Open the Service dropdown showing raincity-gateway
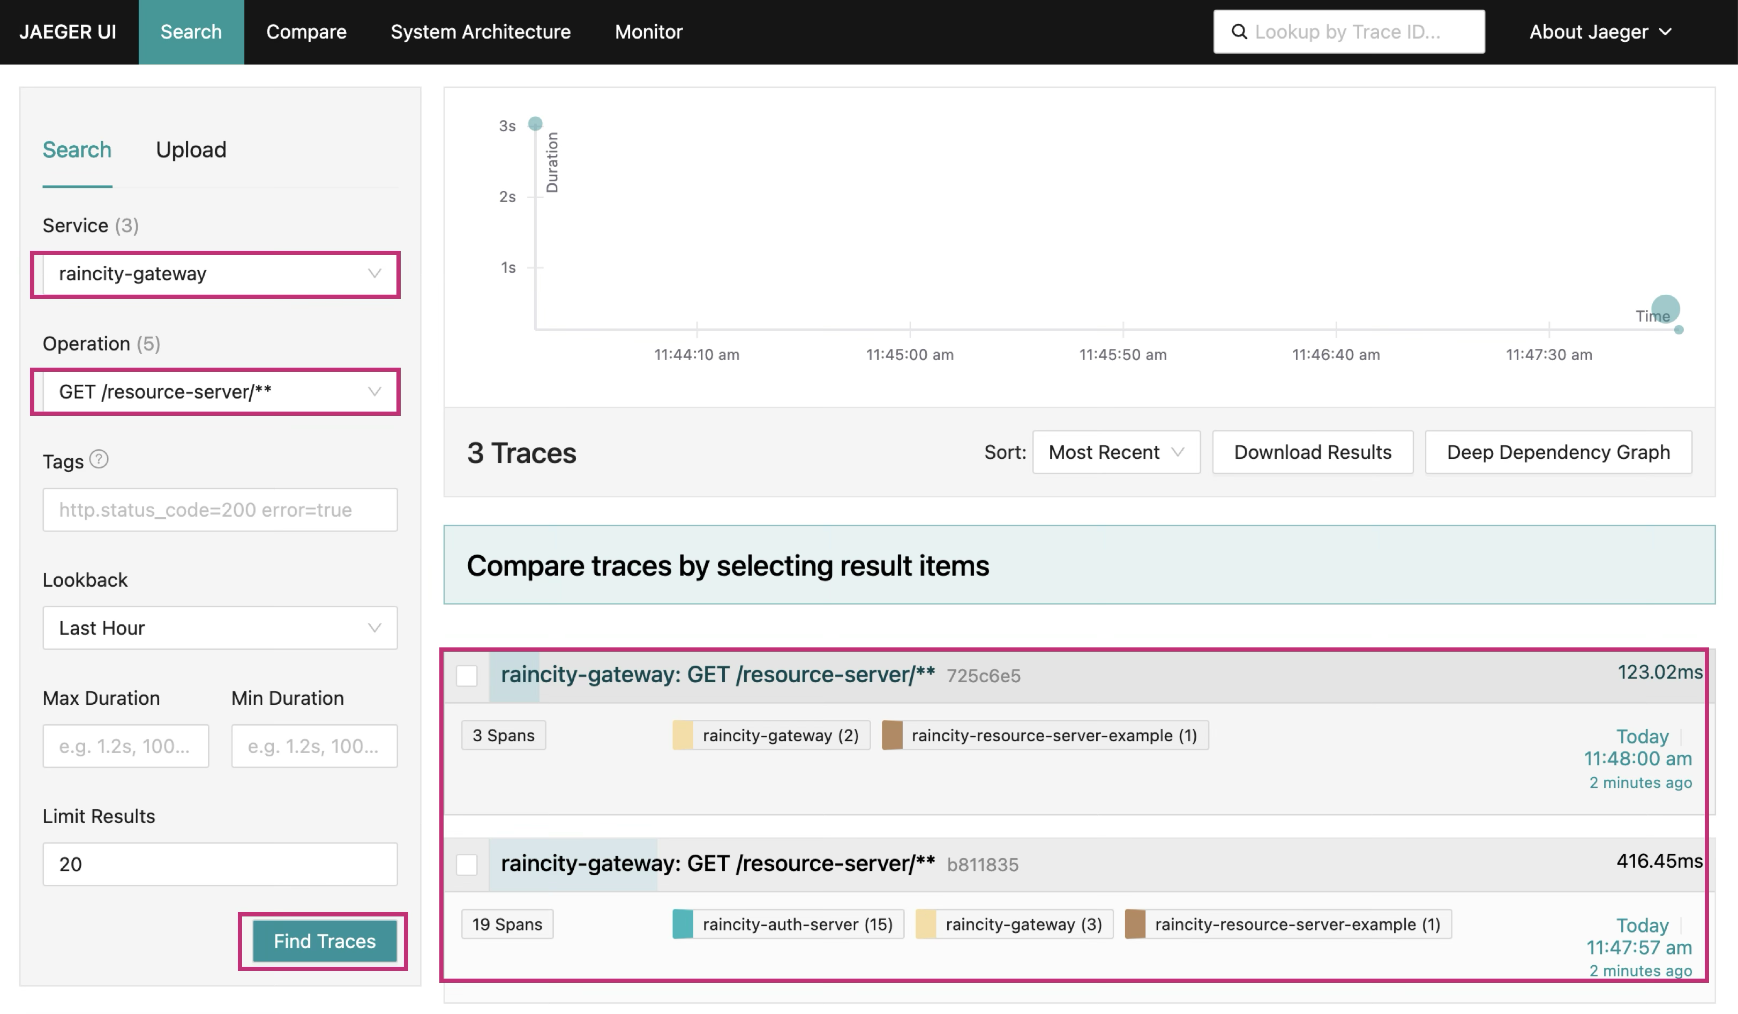Viewport: 1738px width, 1014px height. point(220,274)
